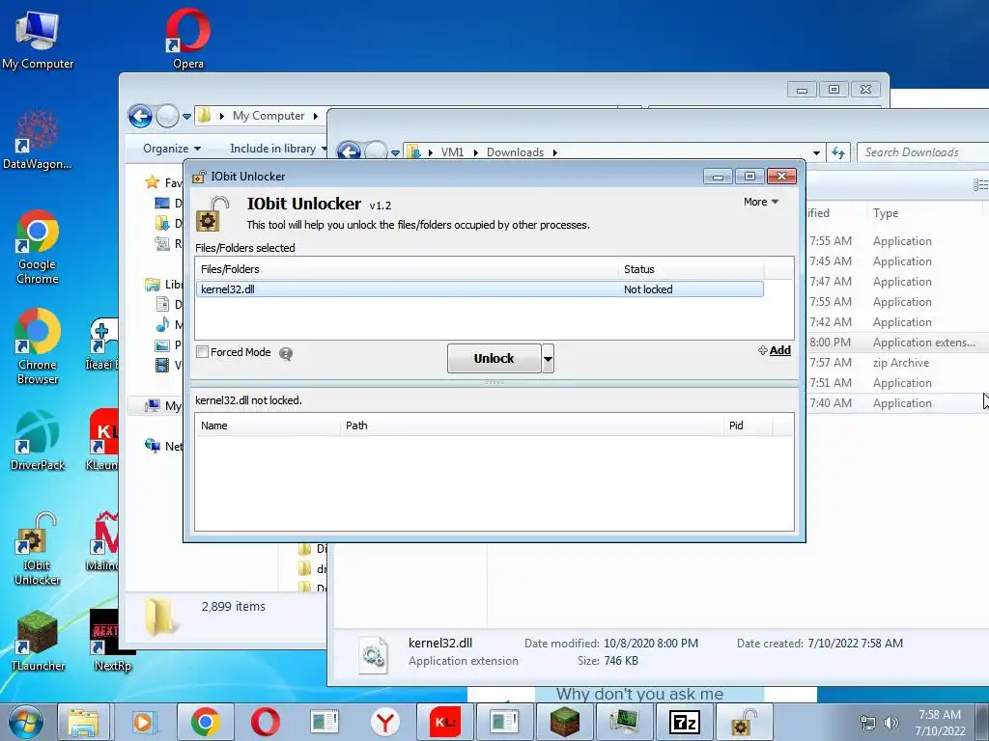Open the KL launcher taskbar icon
The image size is (989, 741).
[444, 722]
